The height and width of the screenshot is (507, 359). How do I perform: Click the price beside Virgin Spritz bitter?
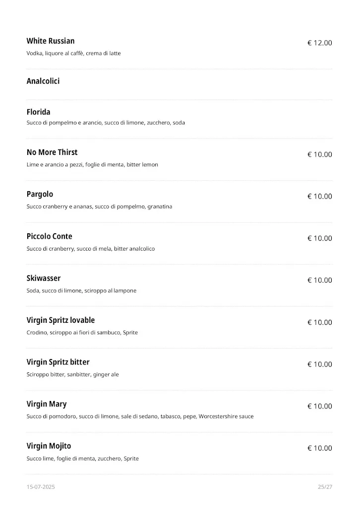pos(320,364)
